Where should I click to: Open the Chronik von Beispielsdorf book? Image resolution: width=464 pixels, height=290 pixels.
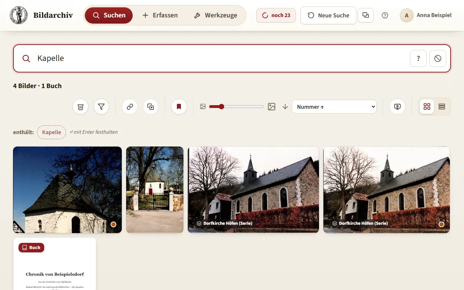(55, 264)
